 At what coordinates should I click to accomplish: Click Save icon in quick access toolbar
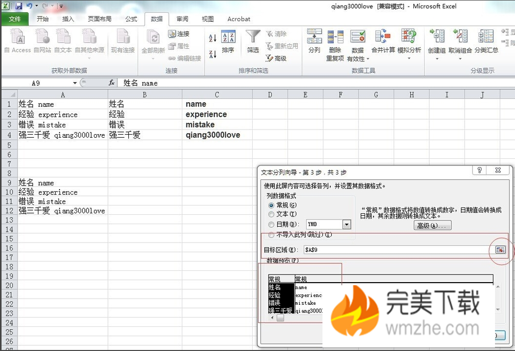(x=18, y=6)
